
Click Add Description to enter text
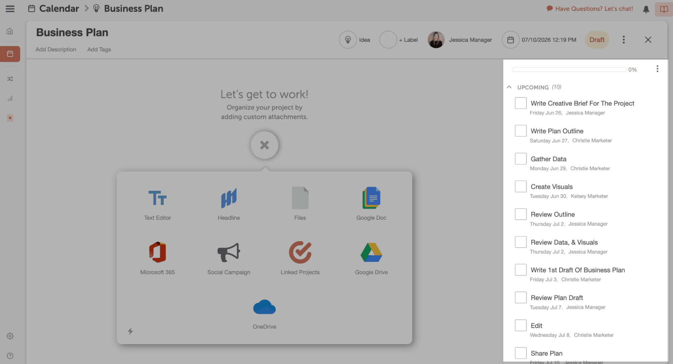(55, 49)
